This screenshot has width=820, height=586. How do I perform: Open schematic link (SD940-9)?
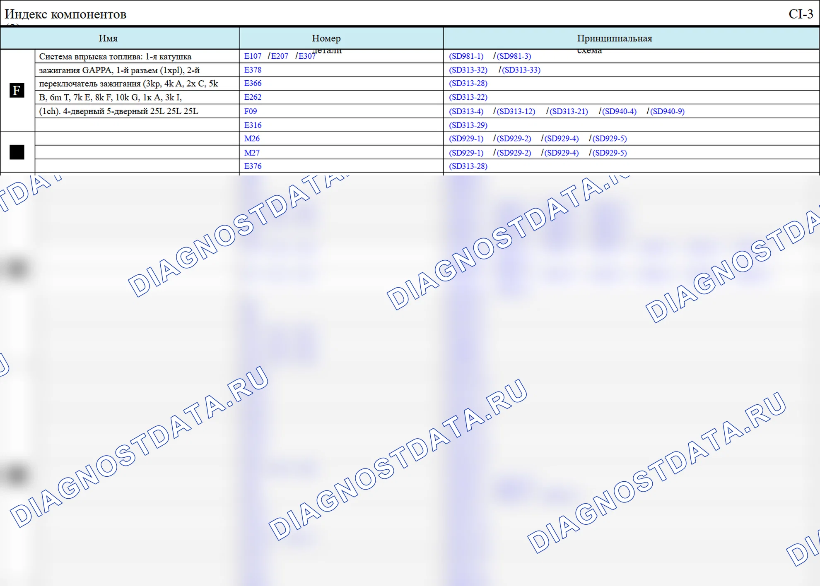tap(668, 111)
